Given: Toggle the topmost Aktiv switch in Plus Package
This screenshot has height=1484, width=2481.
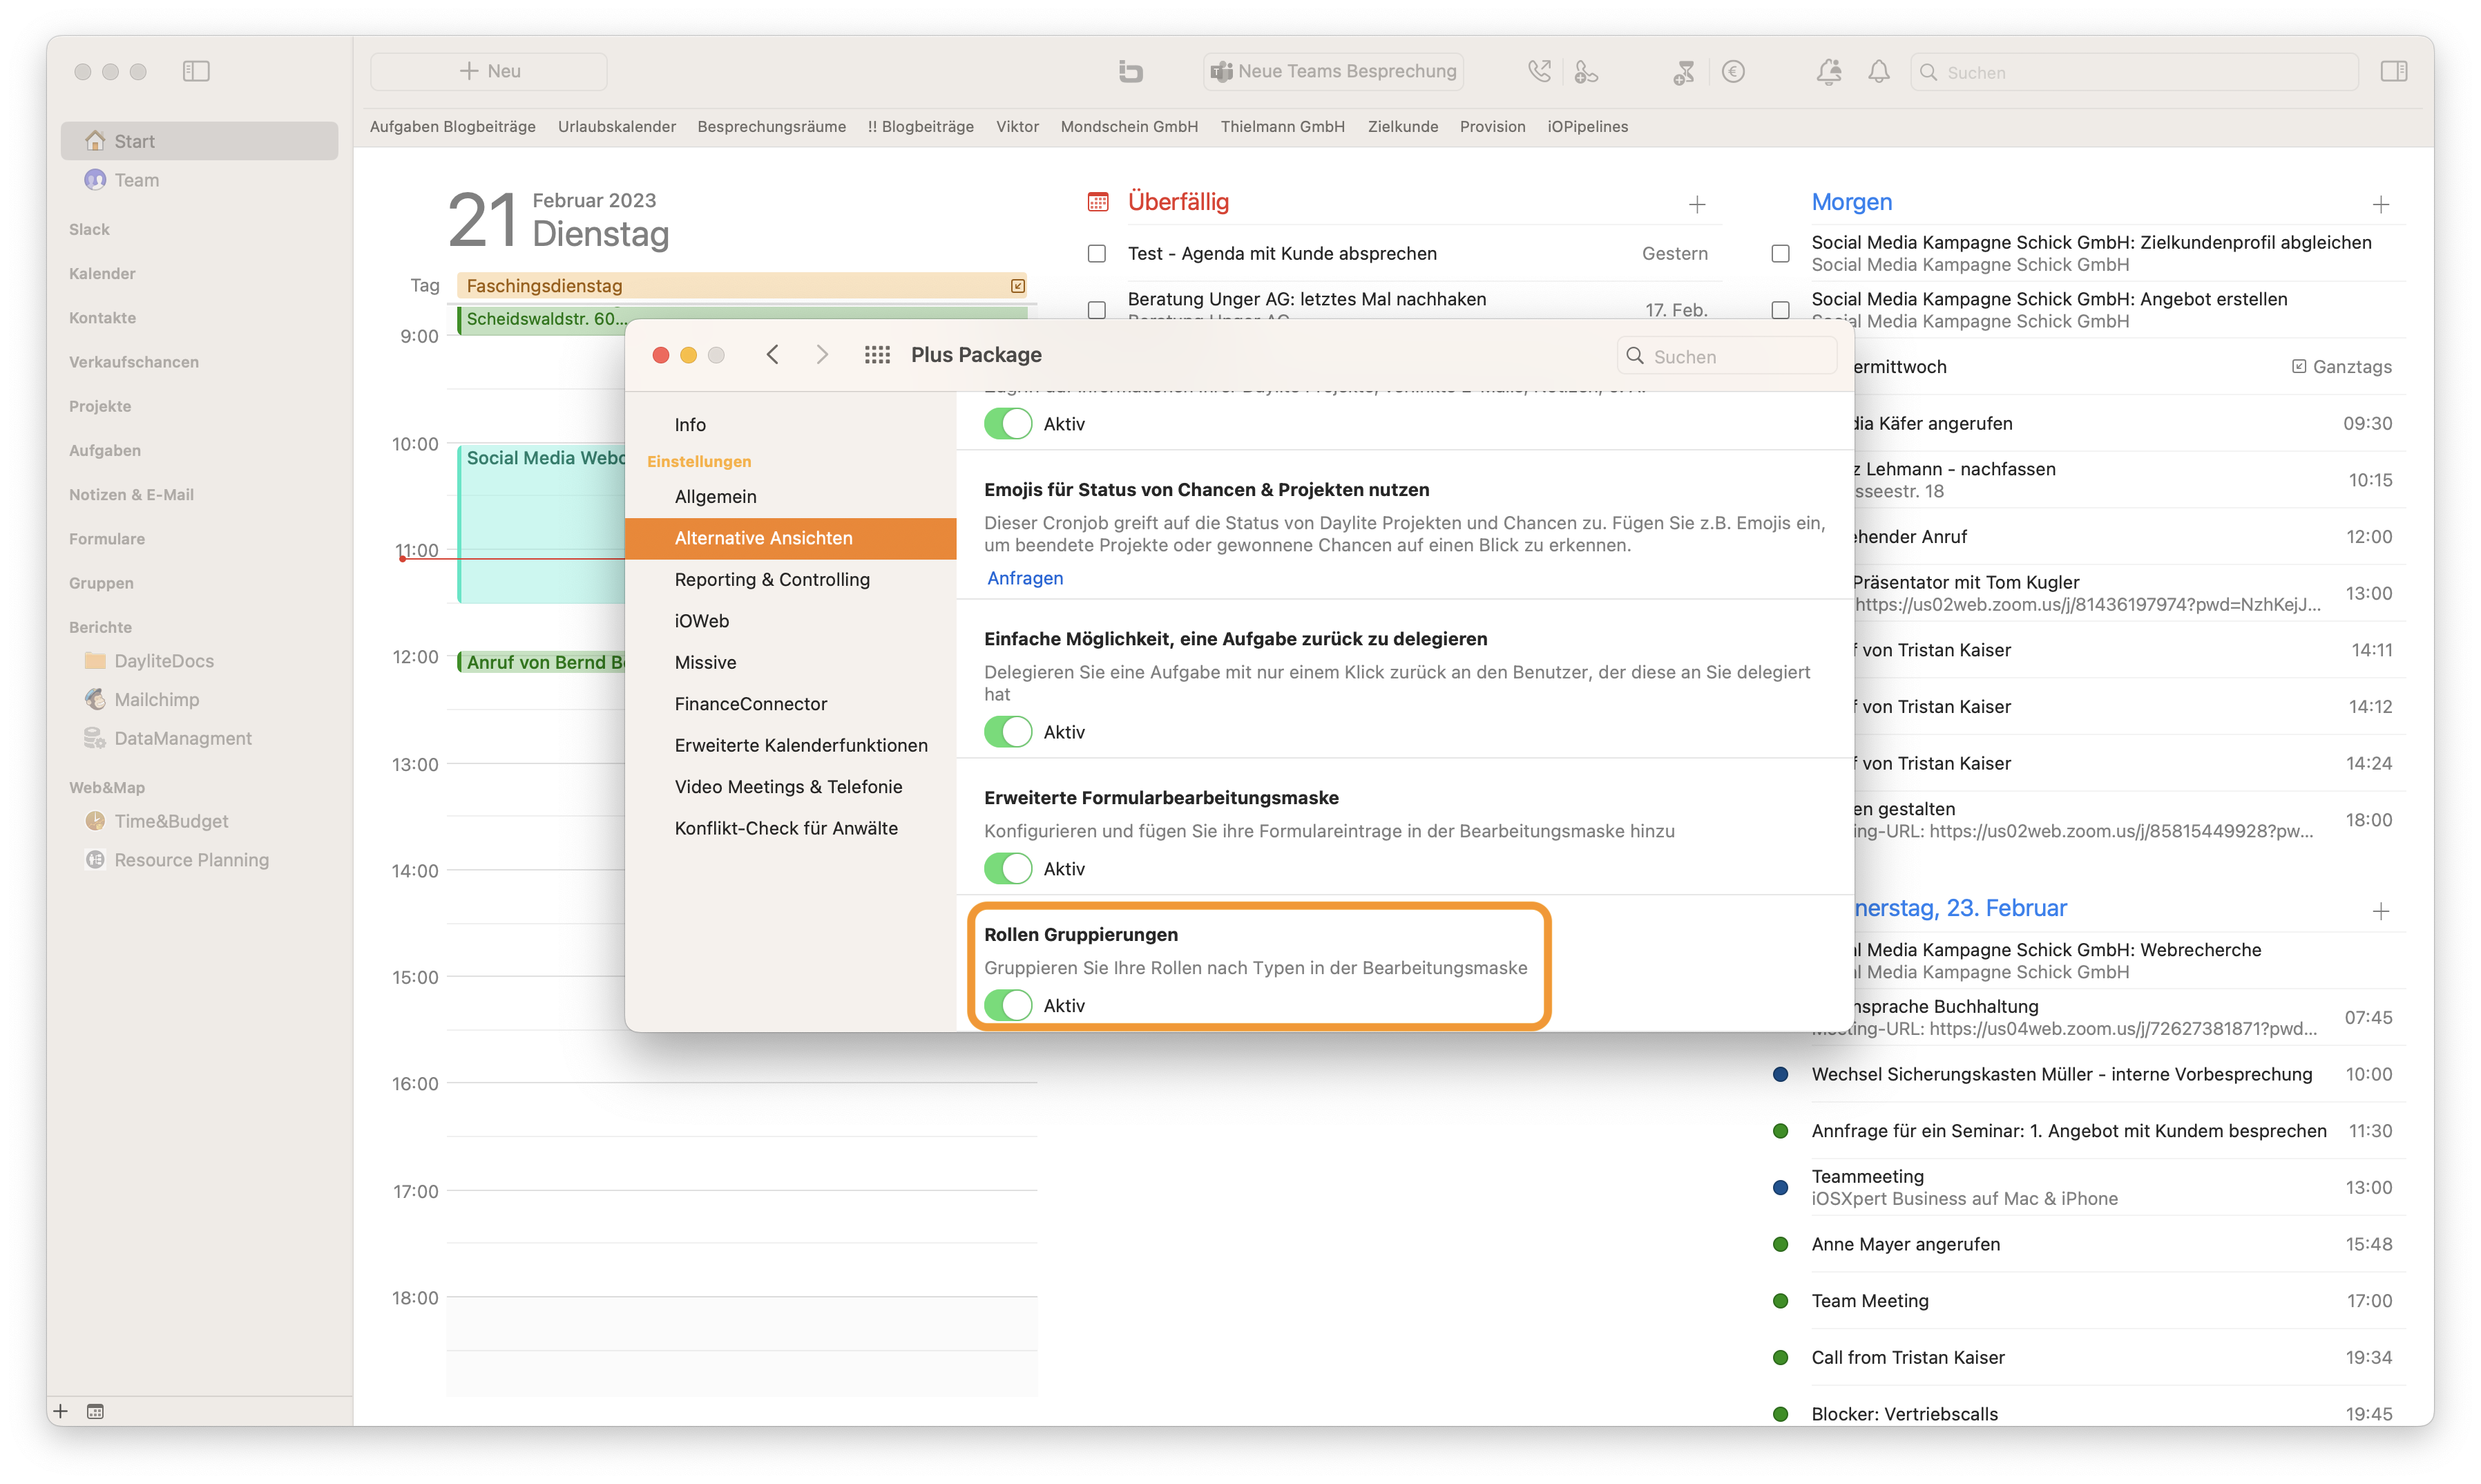Looking at the screenshot, I should (1008, 424).
